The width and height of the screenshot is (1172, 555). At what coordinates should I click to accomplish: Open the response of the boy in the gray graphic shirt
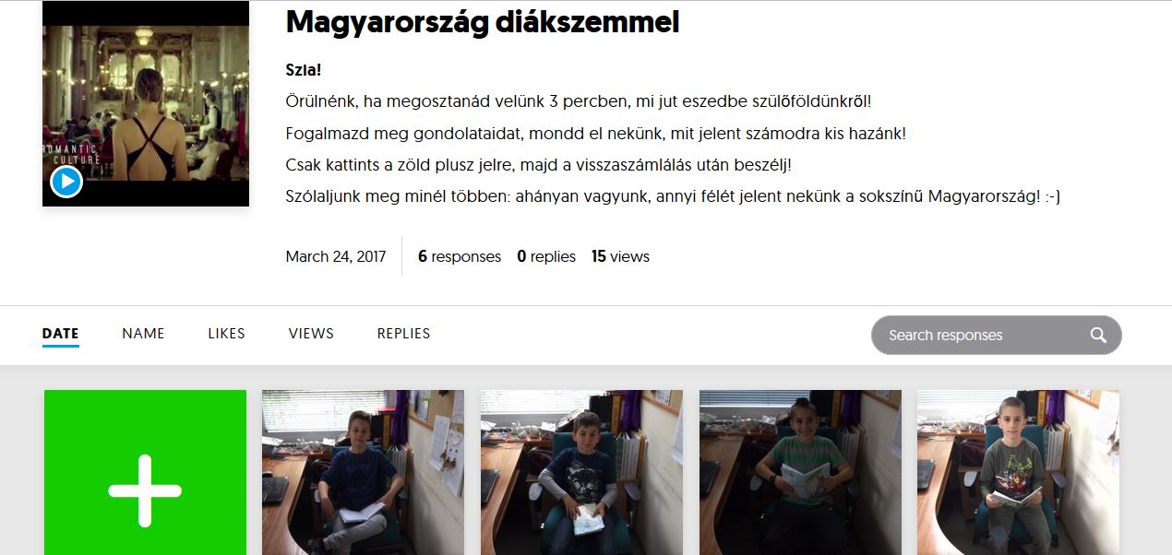tap(581, 472)
